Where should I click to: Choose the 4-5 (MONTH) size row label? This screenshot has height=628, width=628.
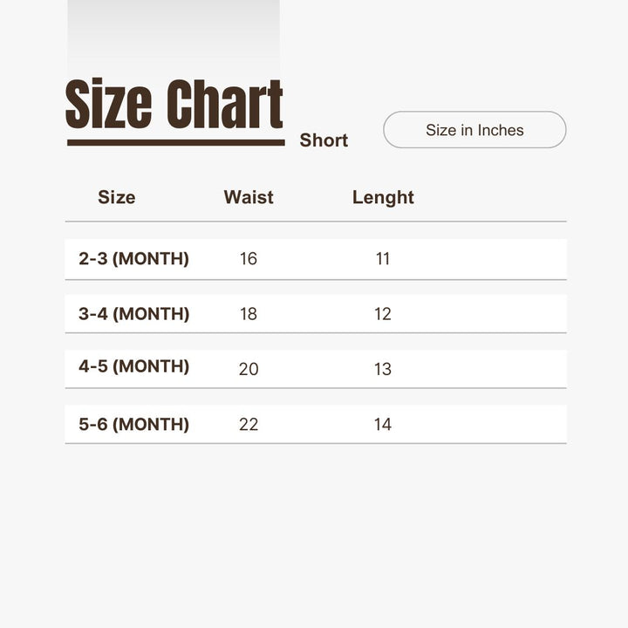tap(133, 366)
